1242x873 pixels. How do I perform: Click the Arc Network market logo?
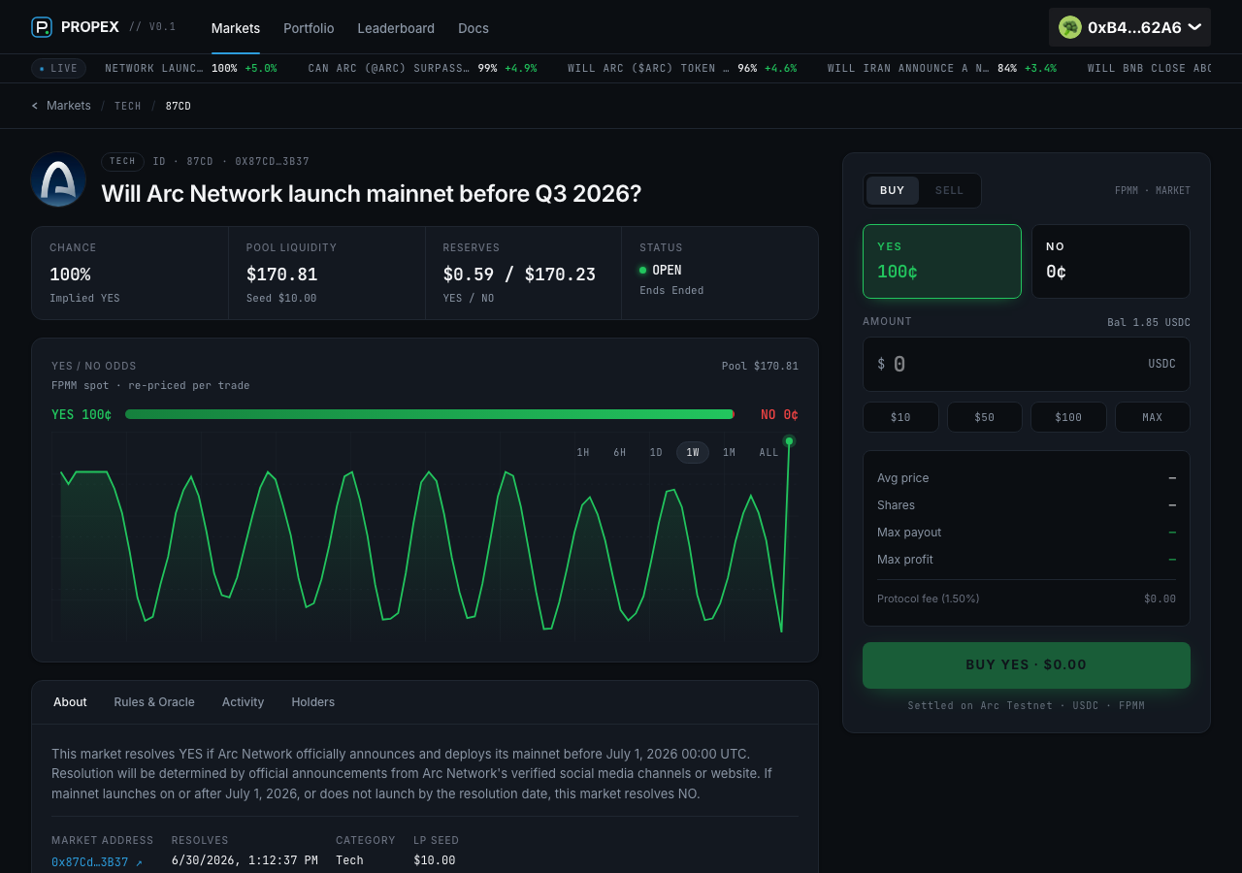click(x=58, y=179)
